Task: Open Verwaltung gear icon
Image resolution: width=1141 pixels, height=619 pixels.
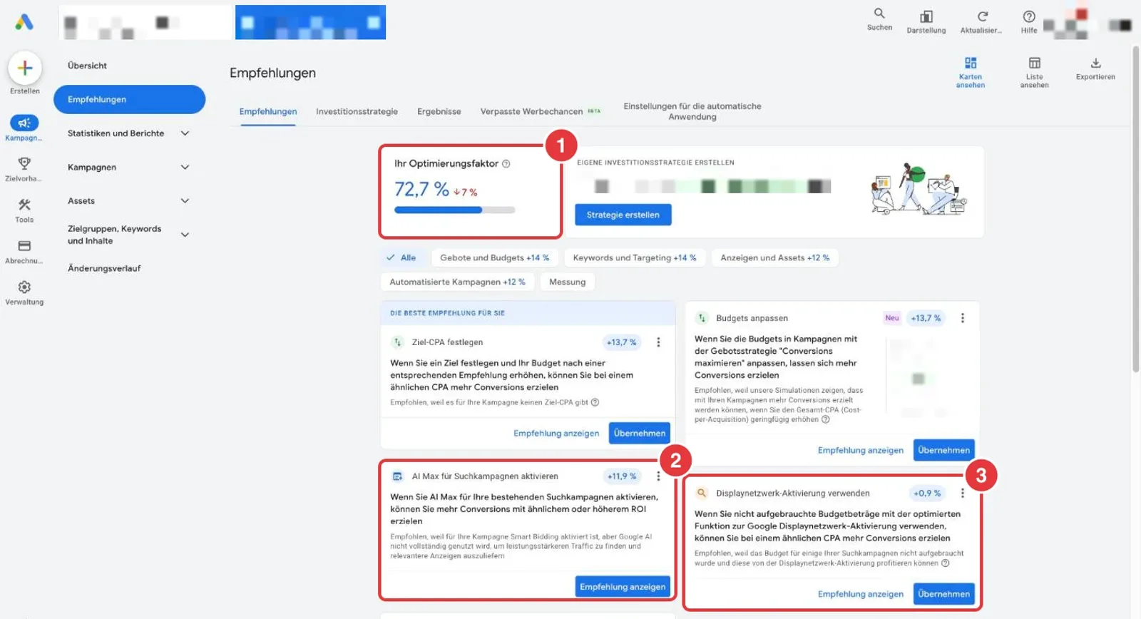Action: [24, 287]
